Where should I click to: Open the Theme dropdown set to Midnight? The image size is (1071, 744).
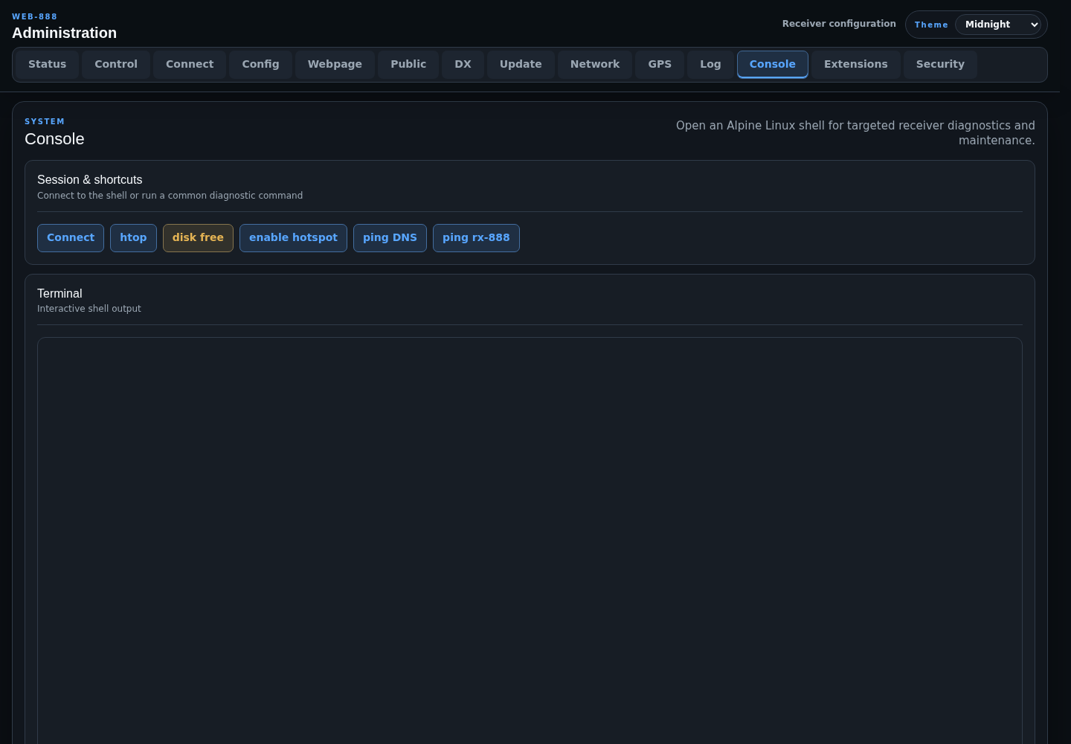click(998, 25)
